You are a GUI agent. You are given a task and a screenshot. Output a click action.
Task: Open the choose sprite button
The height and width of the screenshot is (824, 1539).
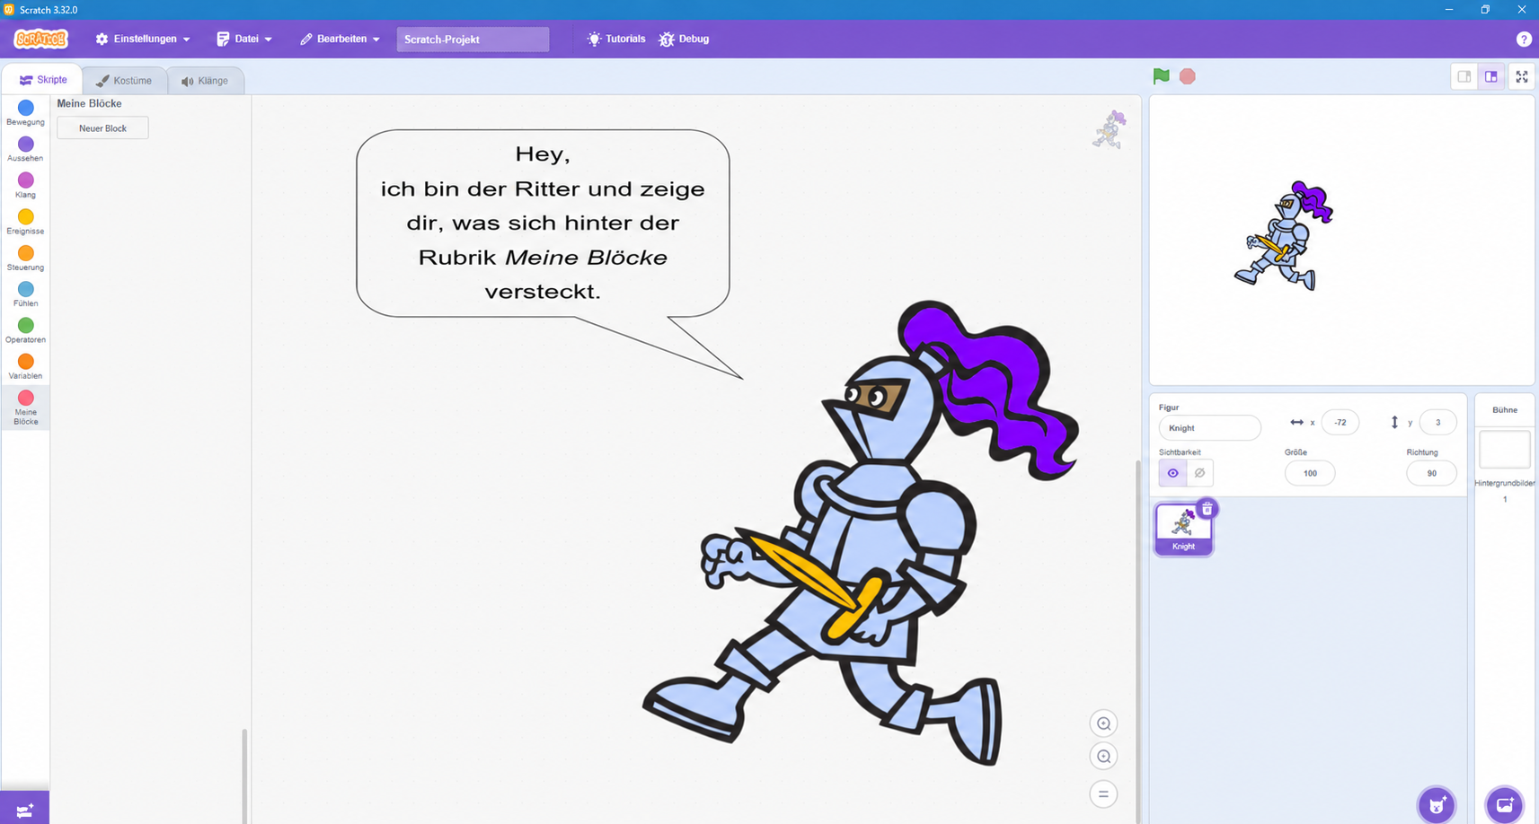[x=1436, y=805]
